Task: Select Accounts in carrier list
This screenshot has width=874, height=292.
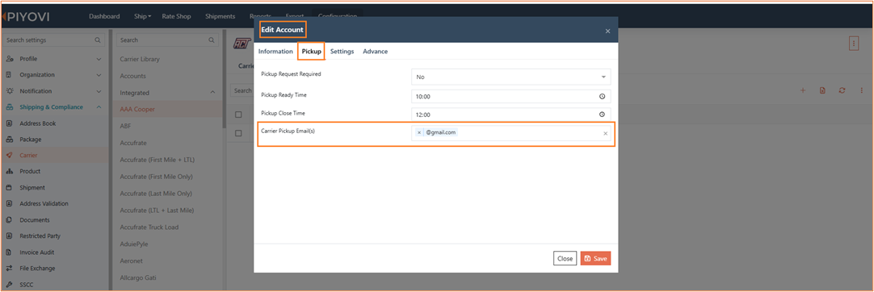Action: (132, 76)
